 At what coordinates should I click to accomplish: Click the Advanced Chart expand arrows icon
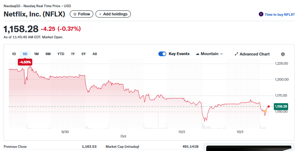pos(236,54)
